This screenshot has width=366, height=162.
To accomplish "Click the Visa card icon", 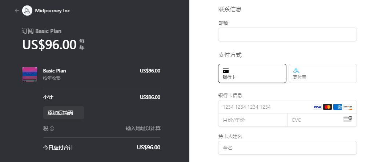I will pos(317,107).
